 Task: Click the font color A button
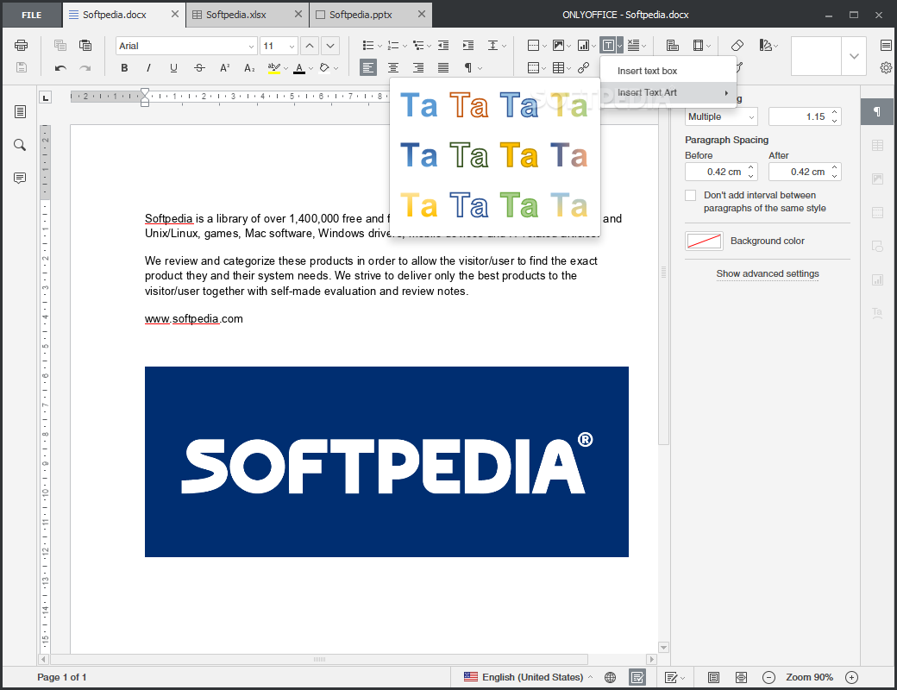click(x=299, y=68)
